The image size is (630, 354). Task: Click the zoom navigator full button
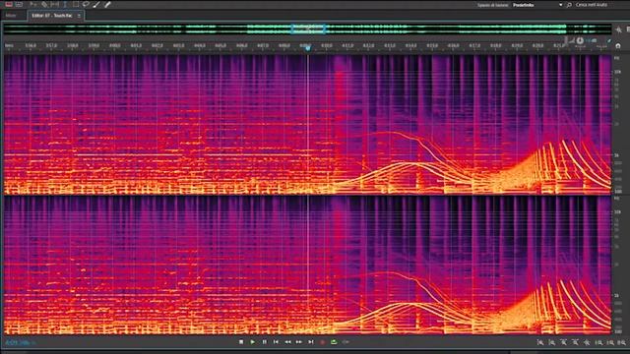[x=619, y=29]
